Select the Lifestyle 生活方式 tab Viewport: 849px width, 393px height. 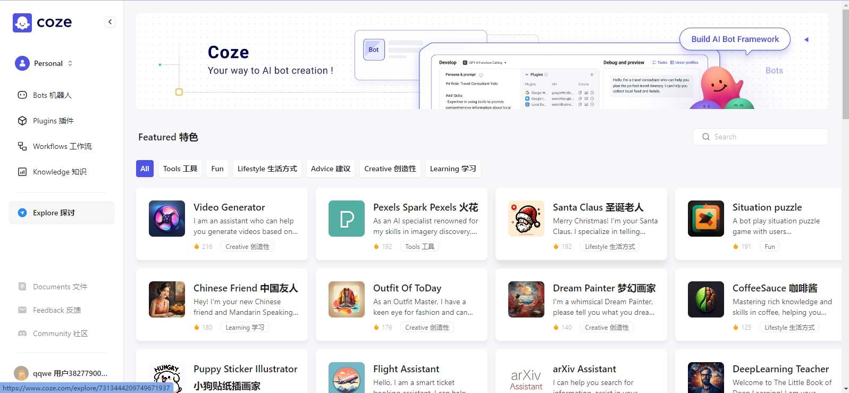267,169
